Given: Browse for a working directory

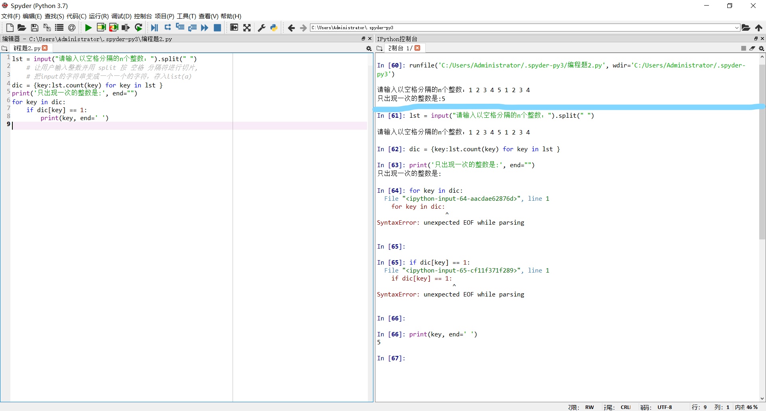Looking at the screenshot, I should [746, 28].
